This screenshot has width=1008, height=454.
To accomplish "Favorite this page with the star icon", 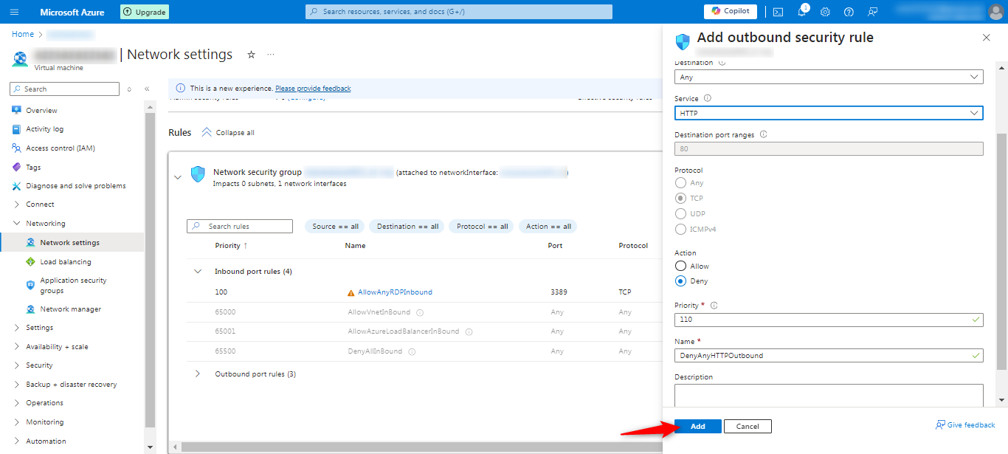I will click(x=251, y=55).
